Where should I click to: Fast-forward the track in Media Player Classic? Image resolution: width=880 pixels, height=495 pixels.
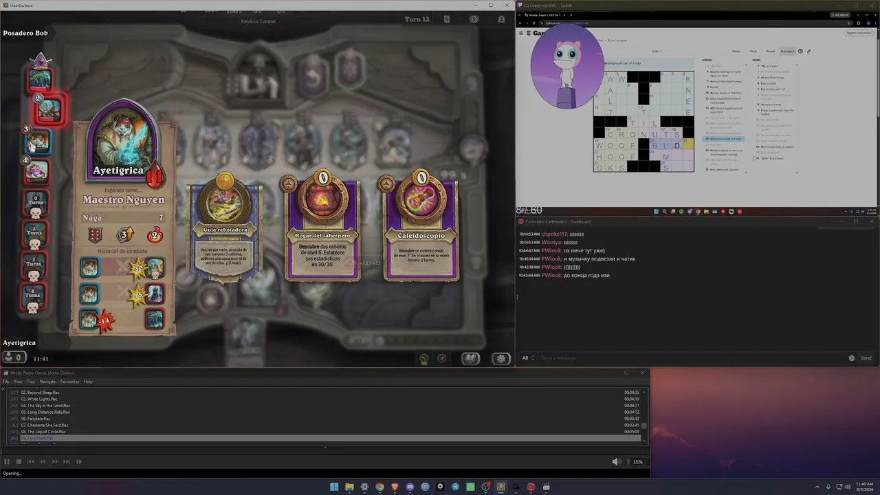tap(55, 462)
